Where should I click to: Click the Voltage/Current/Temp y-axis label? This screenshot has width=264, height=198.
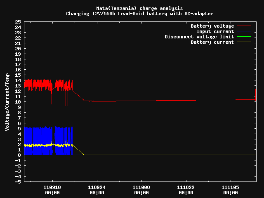7,102
